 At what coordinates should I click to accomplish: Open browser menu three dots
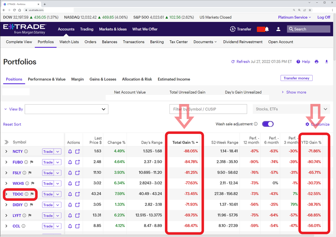pyautogui.click(x=332, y=10)
